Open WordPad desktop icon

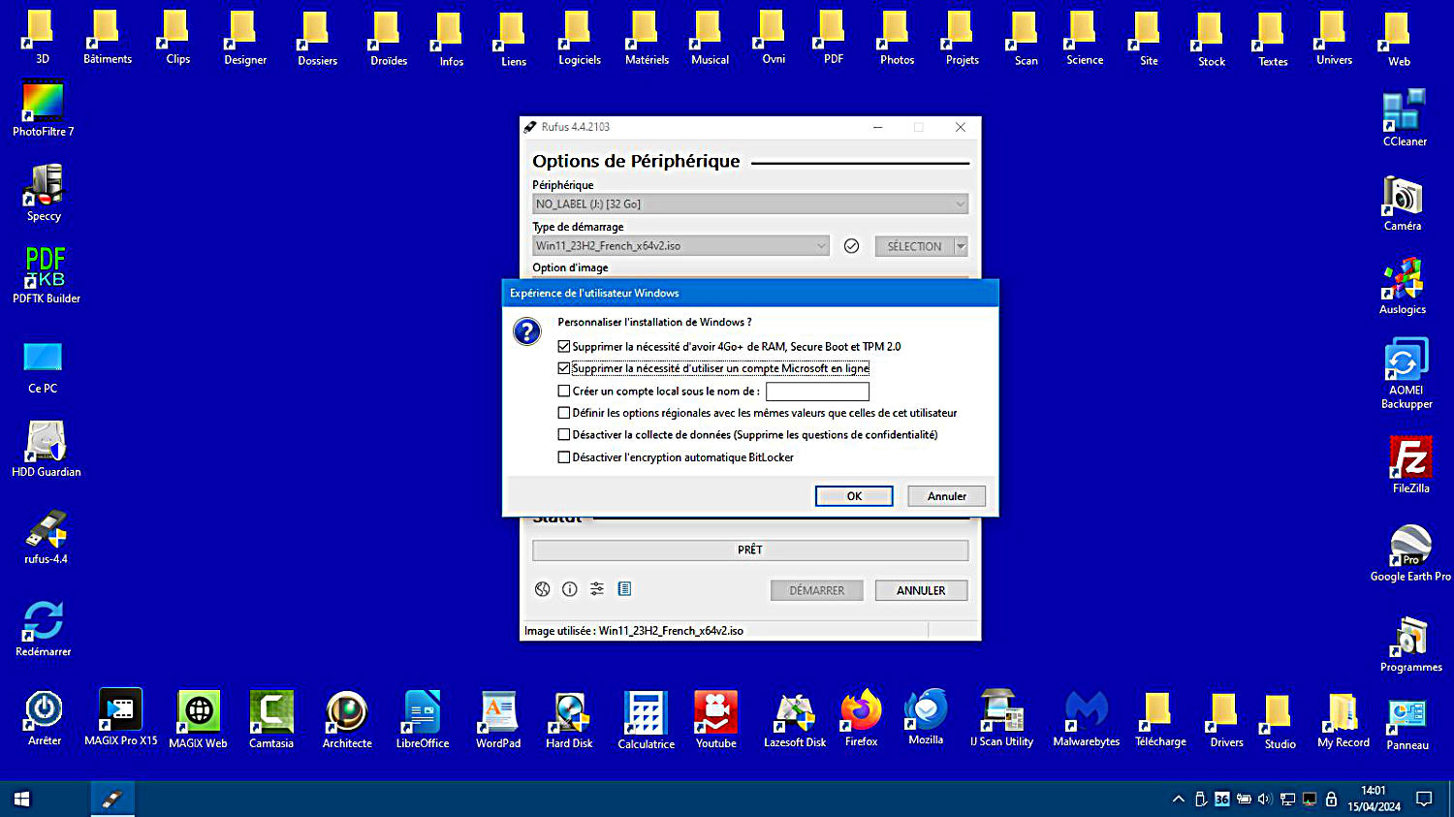coord(498,719)
